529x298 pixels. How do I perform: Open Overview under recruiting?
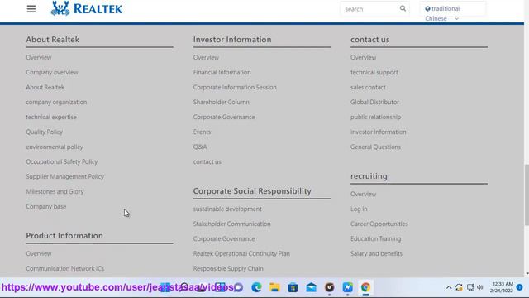tap(364, 194)
